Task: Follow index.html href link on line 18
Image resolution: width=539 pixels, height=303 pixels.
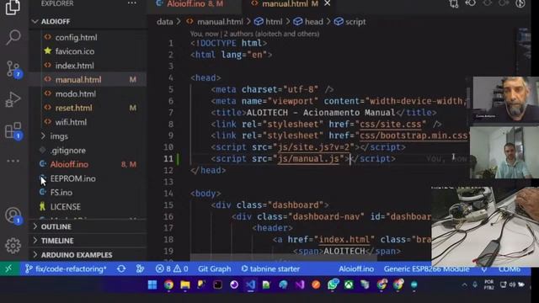Action: (344, 239)
